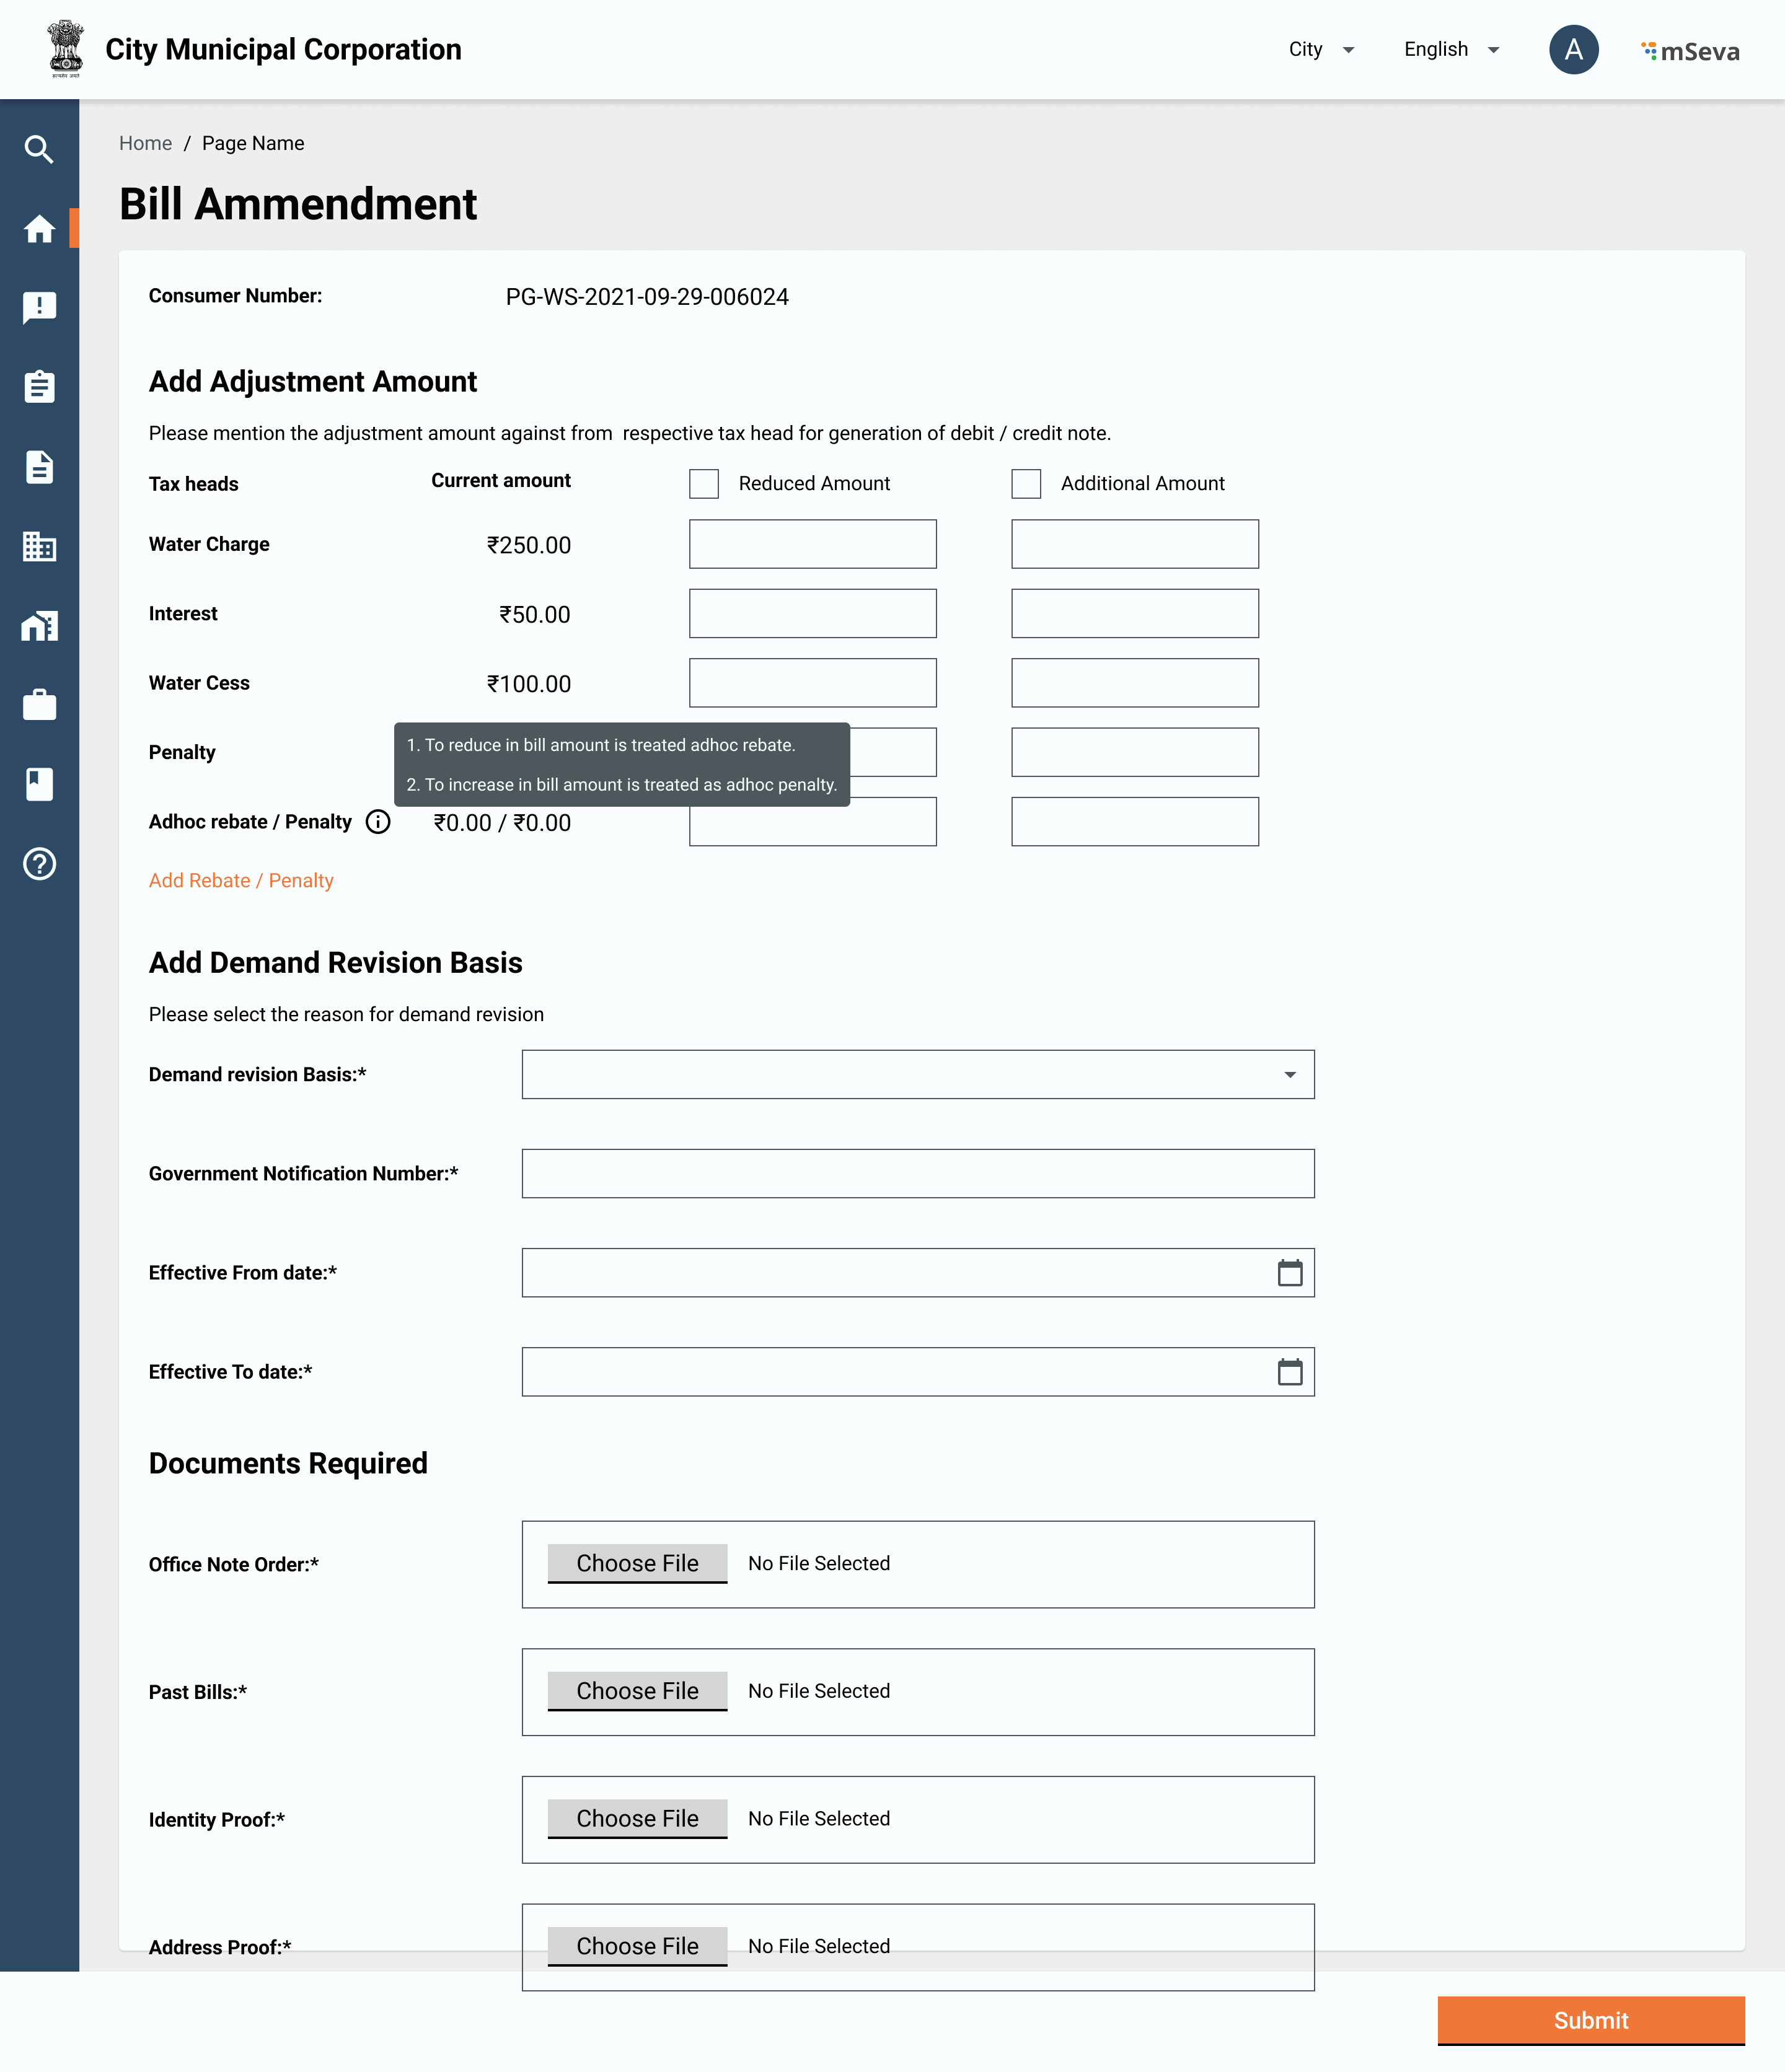Open Effective To date calendar picker

pyautogui.click(x=1290, y=1372)
